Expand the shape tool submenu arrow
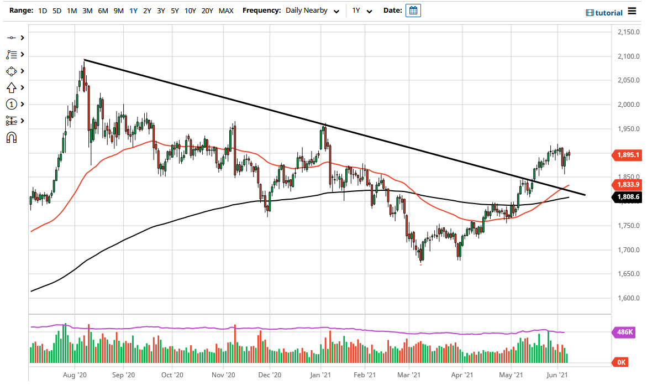This screenshot has height=390, width=647. tap(22, 71)
